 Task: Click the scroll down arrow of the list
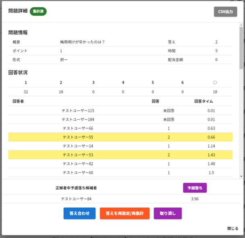(241, 176)
